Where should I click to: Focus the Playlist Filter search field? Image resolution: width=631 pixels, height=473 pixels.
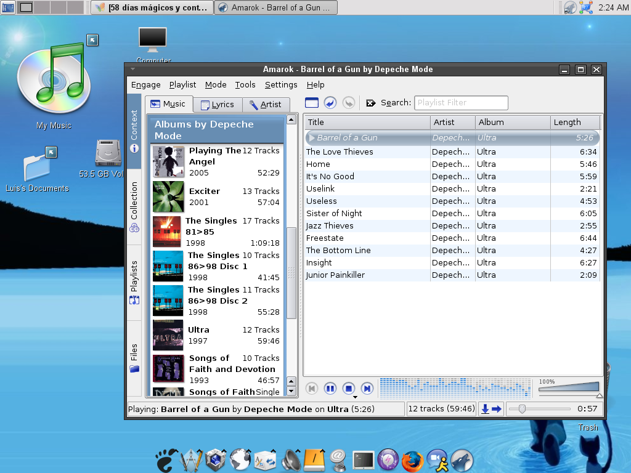click(x=461, y=103)
